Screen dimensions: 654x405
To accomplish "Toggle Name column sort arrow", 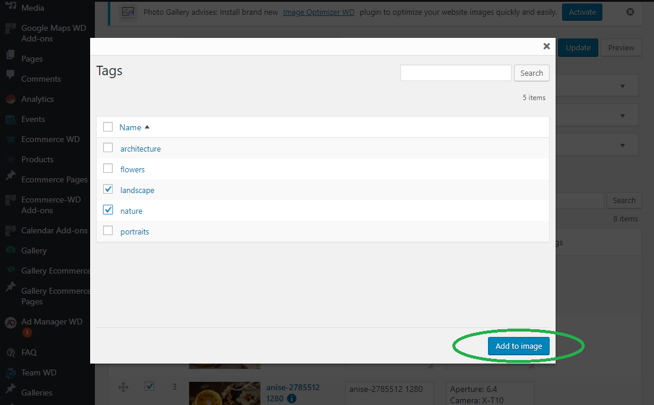I will point(147,127).
